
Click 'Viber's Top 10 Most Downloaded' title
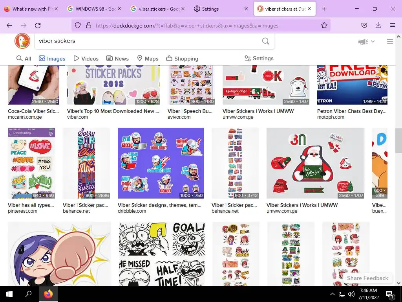pyautogui.click(x=113, y=111)
